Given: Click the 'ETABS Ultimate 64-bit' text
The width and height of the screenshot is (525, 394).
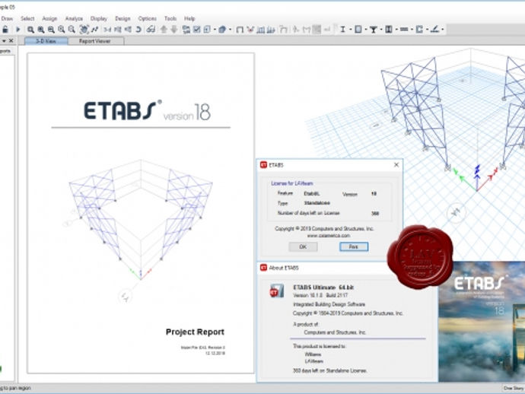Looking at the screenshot, I should [323, 288].
